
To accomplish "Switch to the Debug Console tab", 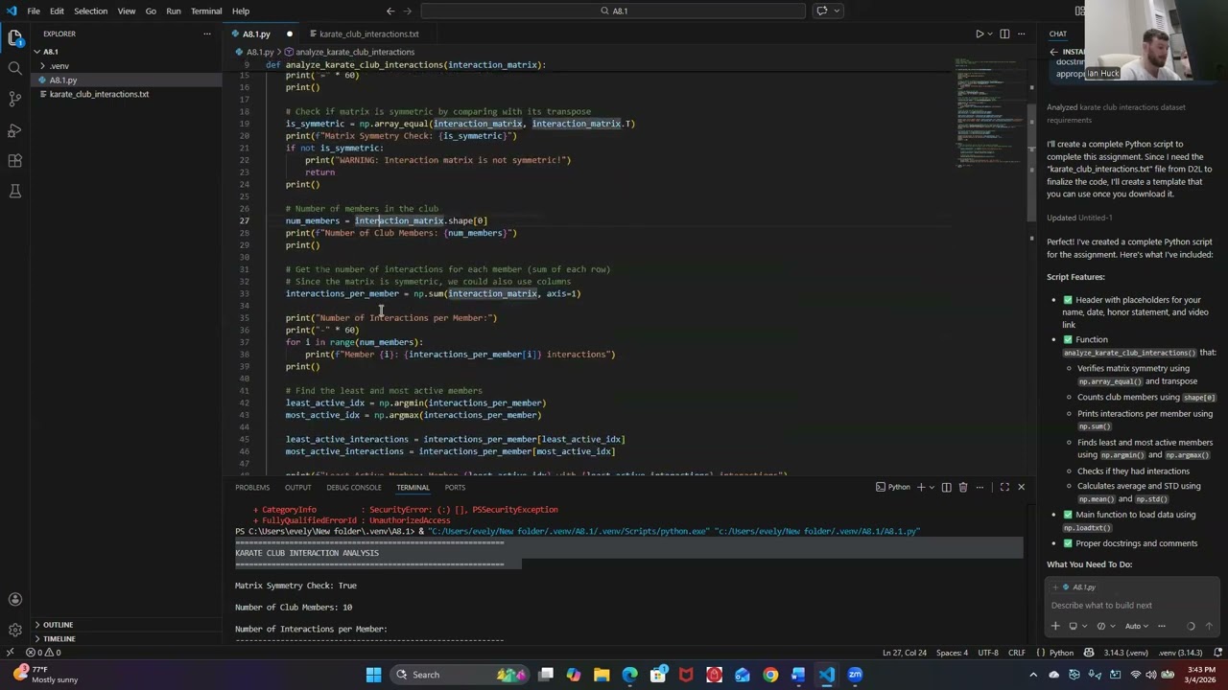I will click(x=353, y=487).
